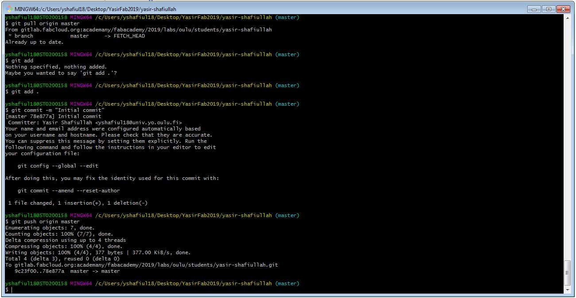The image size is (576, 298).
Task: Click the Git Bash title bar icon
Action: coord(9,9)
